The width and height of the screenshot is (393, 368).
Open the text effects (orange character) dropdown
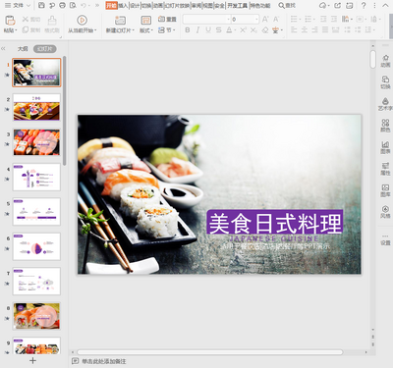tap(281, 30)
